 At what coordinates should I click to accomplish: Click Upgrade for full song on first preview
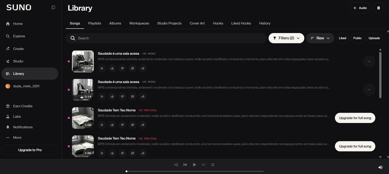tap(355, 118)
